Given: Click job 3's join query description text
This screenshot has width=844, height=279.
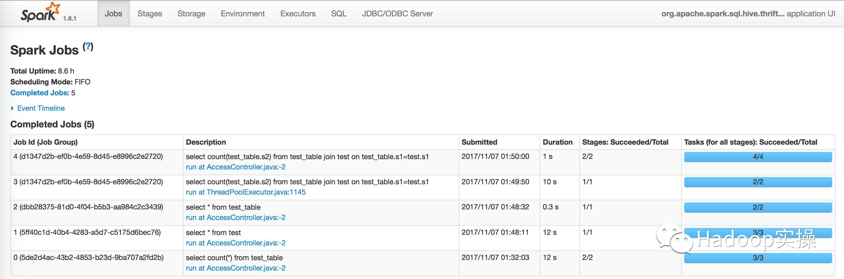Looking at the screenshot, I should (x=307, y=182).
